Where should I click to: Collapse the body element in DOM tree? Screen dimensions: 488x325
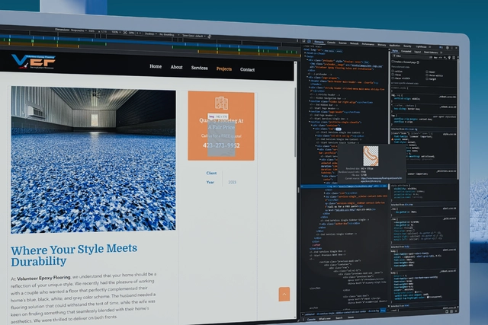(305, 56)
